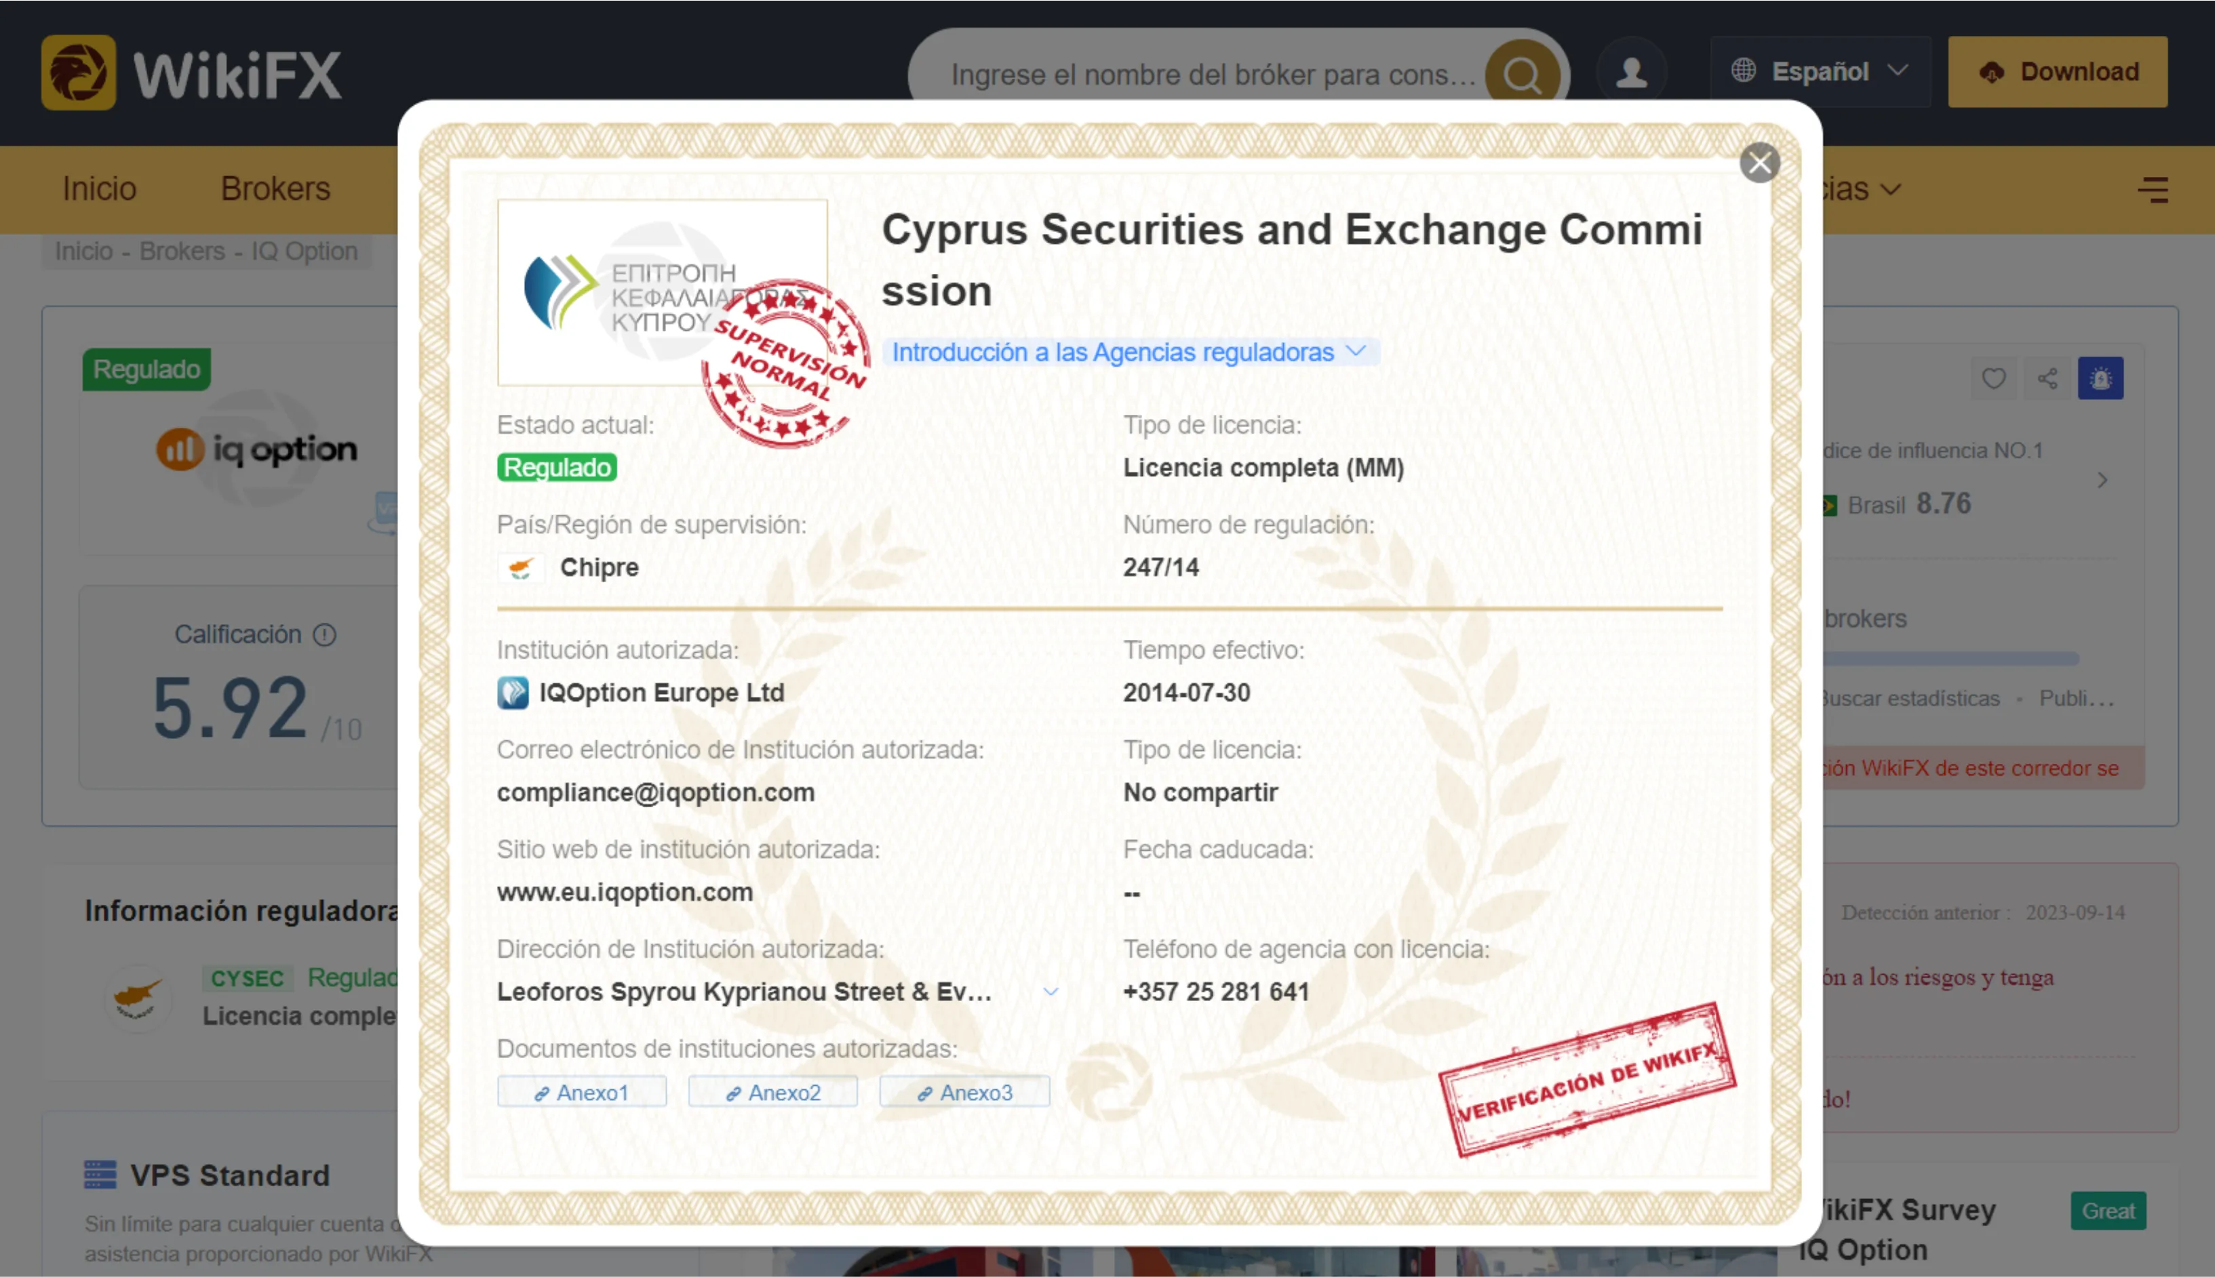2215x1277 pixels.
Task: Expand Introducción a las Agencias reguladoras
Action: pos(1131,352)
